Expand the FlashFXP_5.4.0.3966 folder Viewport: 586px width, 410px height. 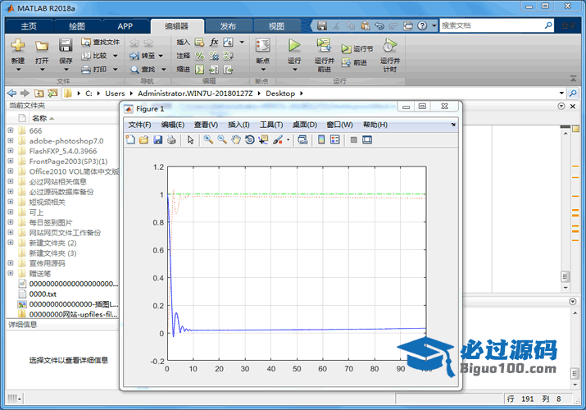[11, 151]
